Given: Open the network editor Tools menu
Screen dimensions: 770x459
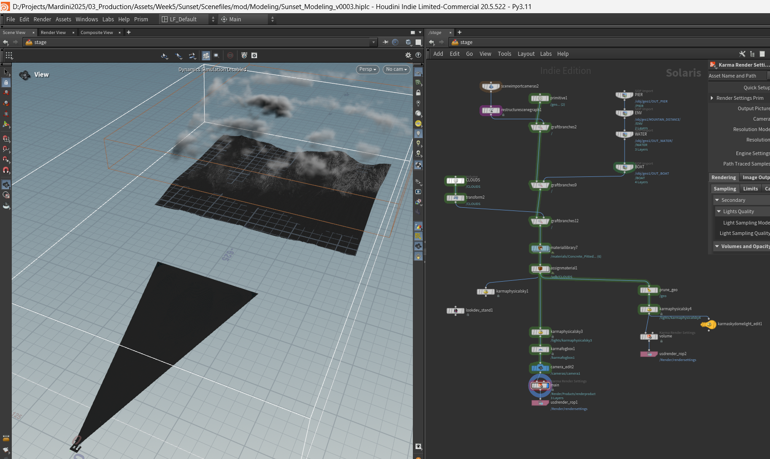Looking at the screenshot, I should click(x=504, y=54).
